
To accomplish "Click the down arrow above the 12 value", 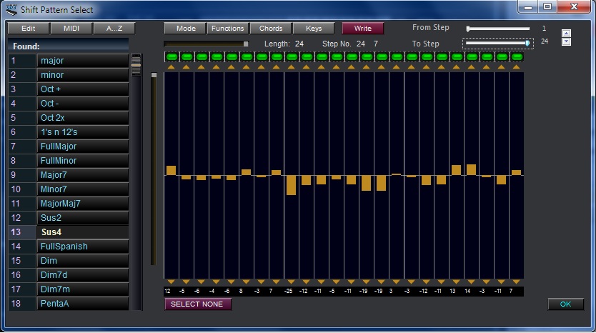I will coord(171,282).
